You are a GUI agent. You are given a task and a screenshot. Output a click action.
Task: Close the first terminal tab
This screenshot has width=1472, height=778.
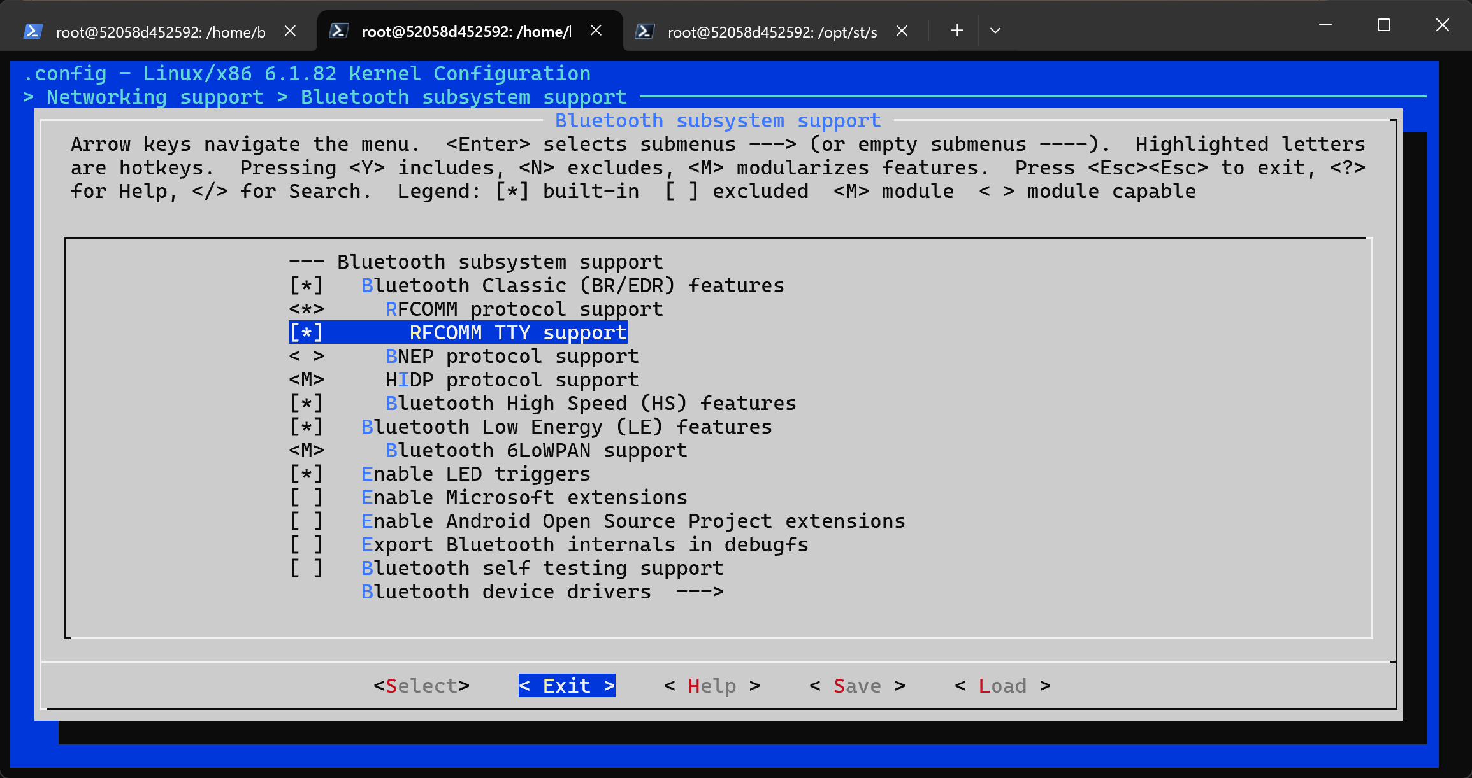[290, 31]
